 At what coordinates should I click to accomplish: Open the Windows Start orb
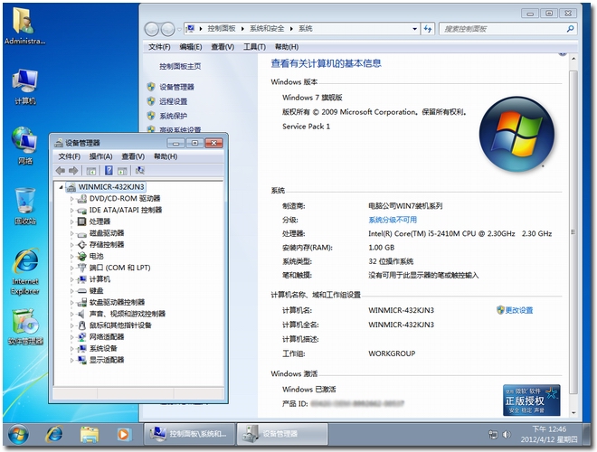coord(18,434)
